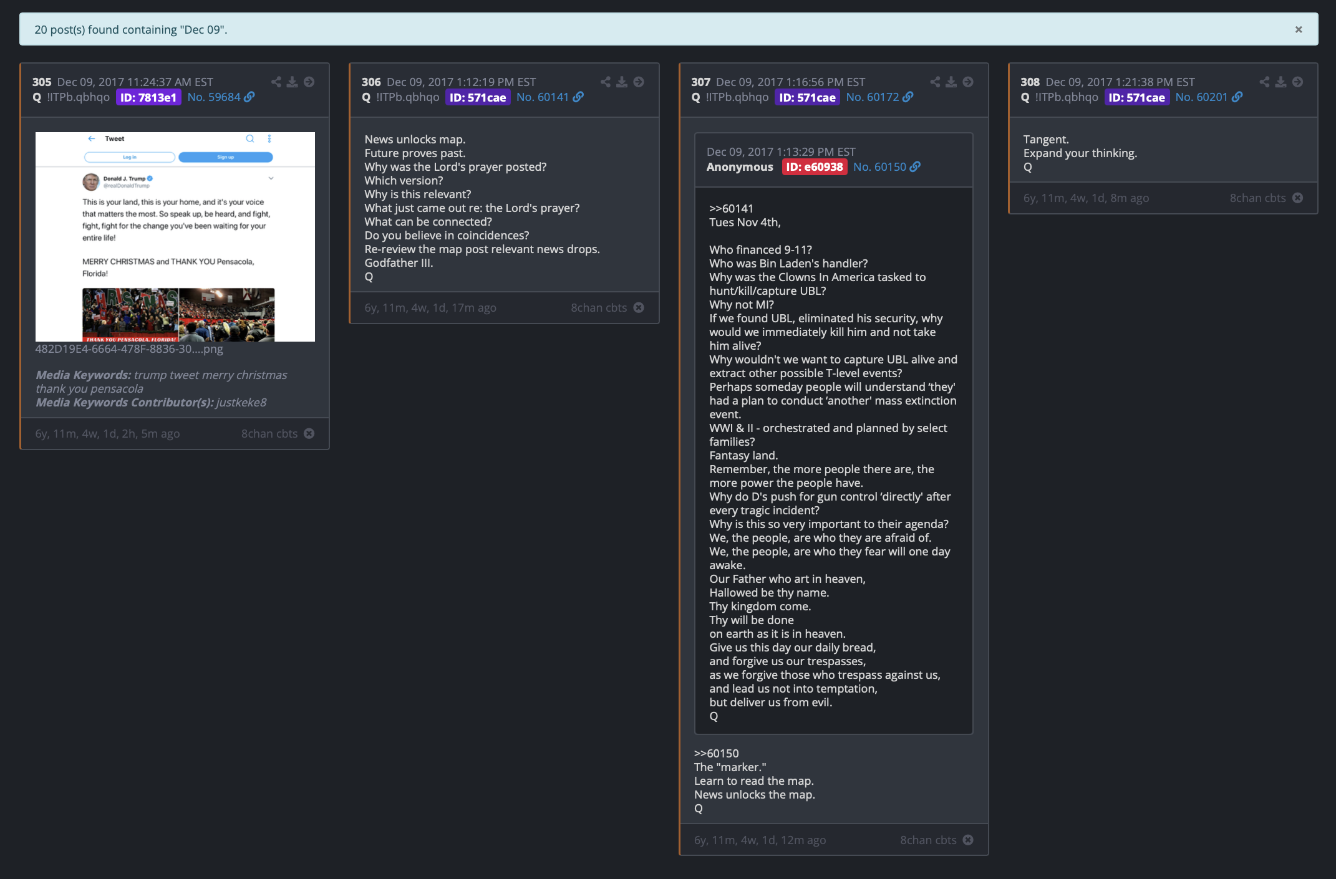This screenshot has height=879, width=1336.
Task: Click the "Media Keywords:" label
Action: [83, 375]
